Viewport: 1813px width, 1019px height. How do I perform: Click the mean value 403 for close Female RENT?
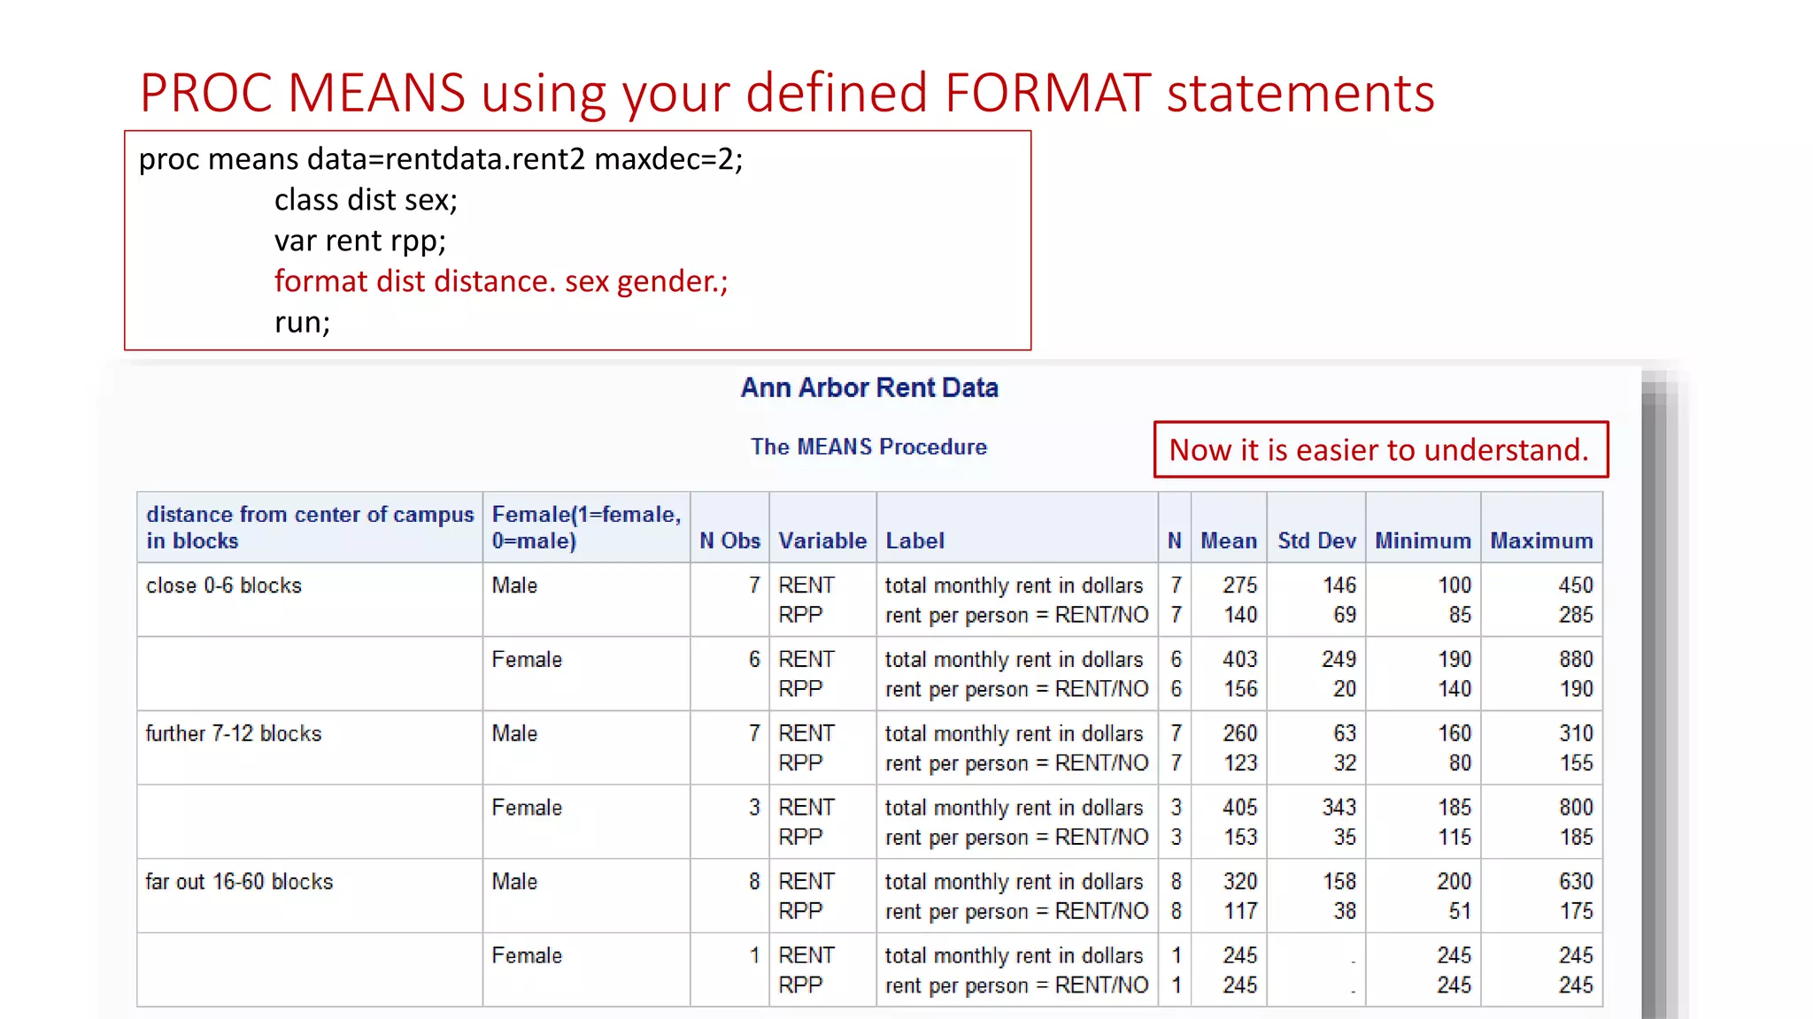[1240, 660]
